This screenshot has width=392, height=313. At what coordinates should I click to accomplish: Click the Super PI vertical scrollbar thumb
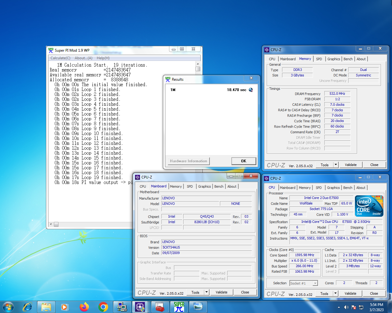198,69
